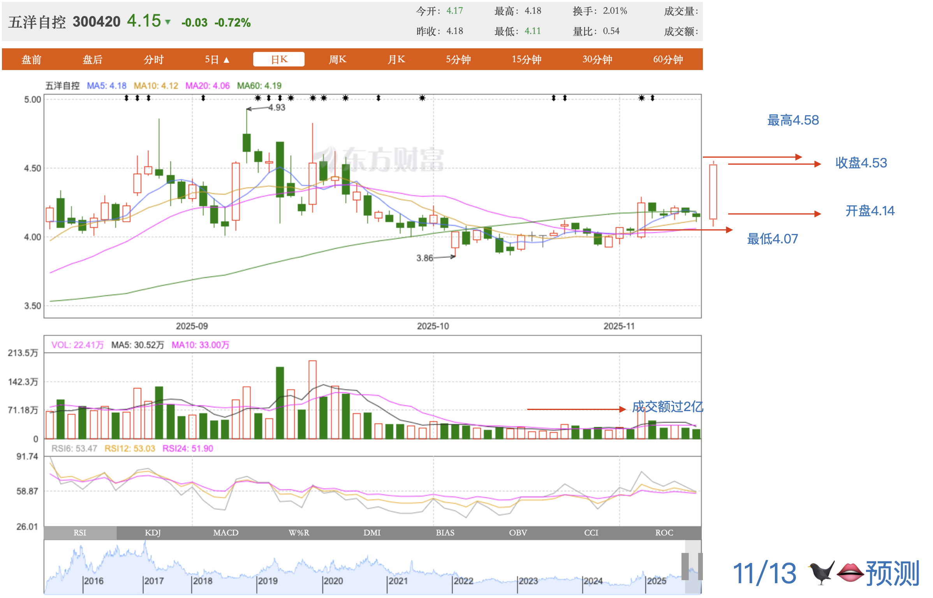Click the leftmost event marker atop the K-line chart
933x598 pixels.
click(126, 98)
